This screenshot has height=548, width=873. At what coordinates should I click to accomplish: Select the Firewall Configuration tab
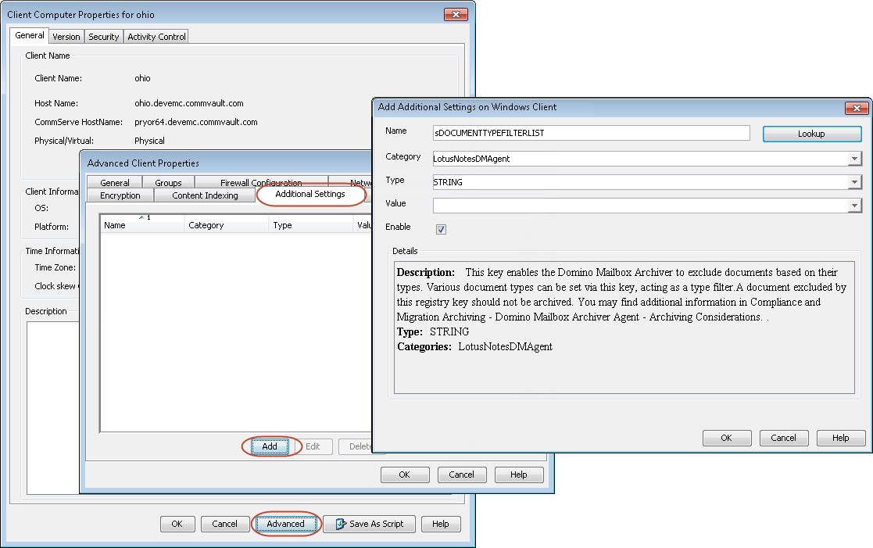click(x=260, y=183)
